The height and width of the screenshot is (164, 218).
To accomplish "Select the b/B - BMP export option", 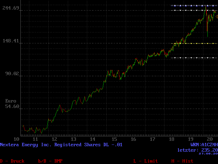I will [50, 161].
